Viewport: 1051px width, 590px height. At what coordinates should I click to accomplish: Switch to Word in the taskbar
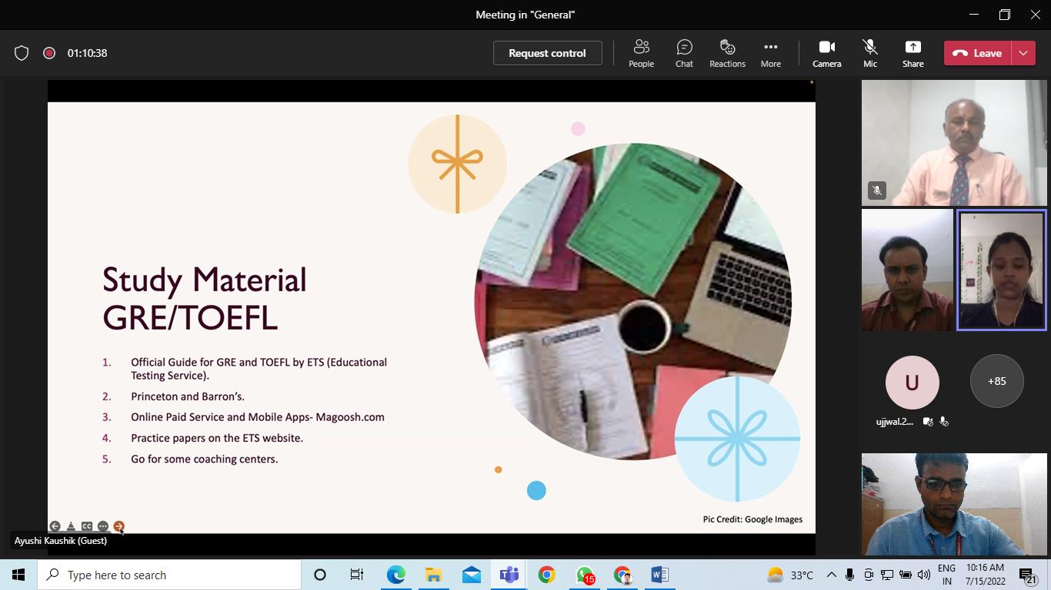(659, 575)
